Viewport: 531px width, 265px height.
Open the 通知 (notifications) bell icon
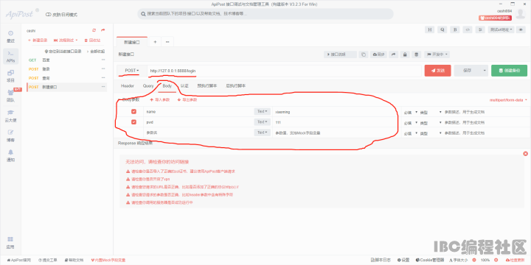[x=11, y=155]
